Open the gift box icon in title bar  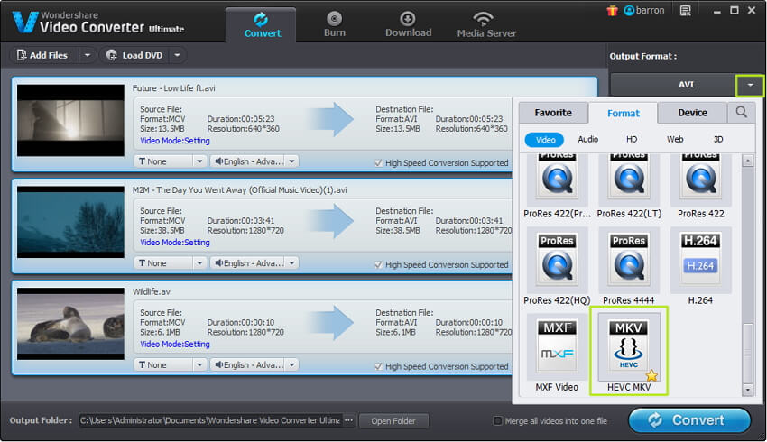tap(612, 10)
